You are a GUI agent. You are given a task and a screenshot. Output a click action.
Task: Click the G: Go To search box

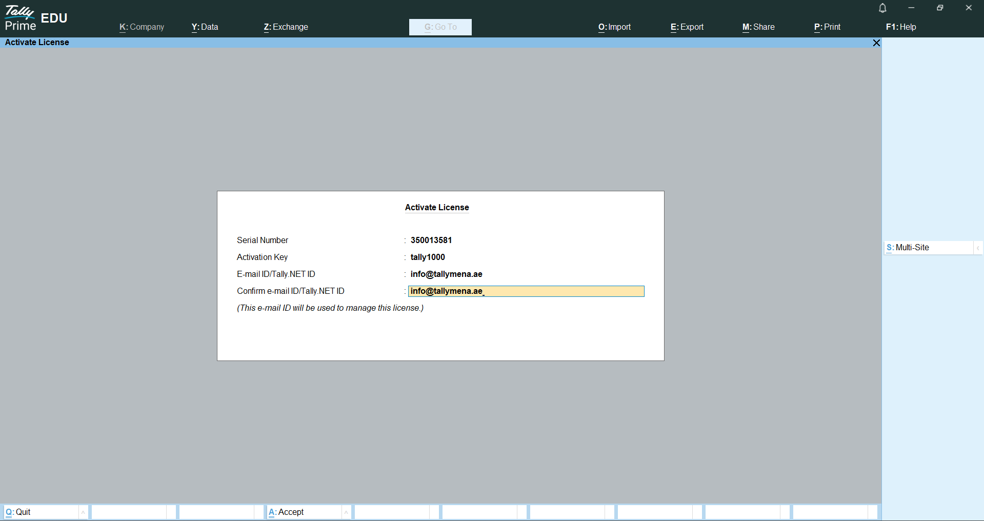tap(440, 27)
